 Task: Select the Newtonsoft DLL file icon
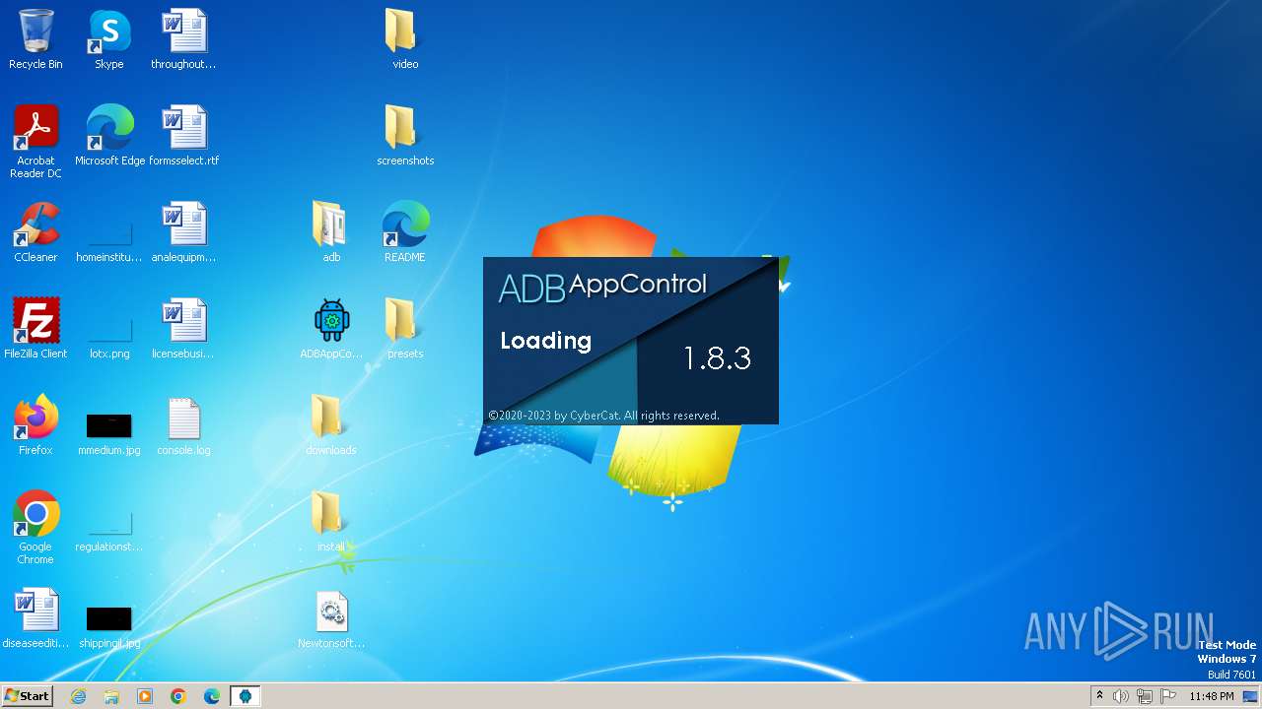tap(331, 618)
